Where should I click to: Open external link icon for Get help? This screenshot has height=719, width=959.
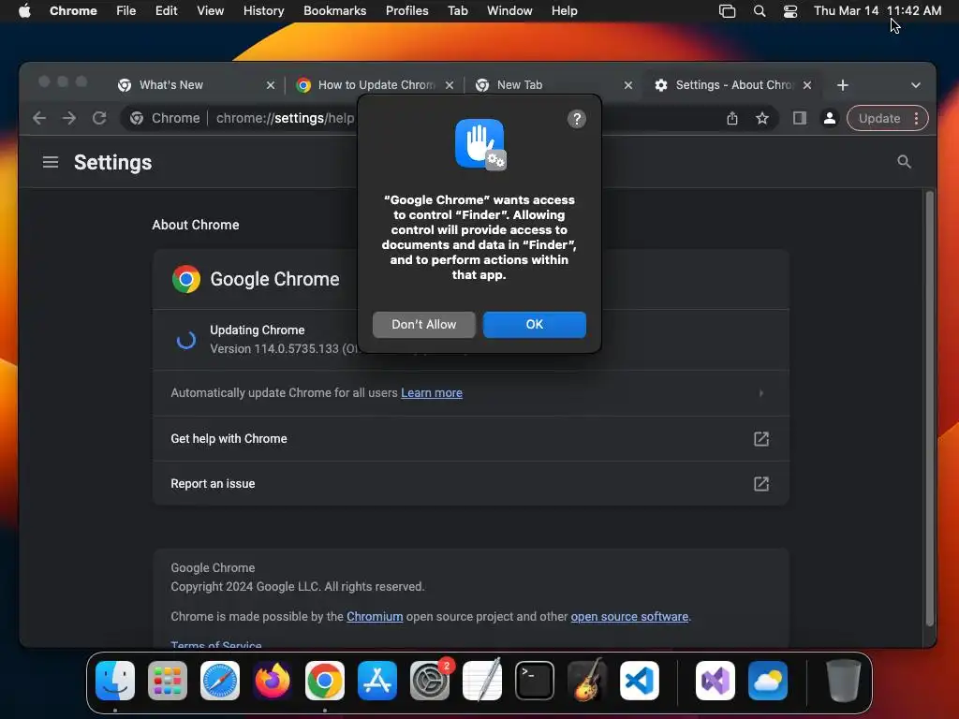click(x=760, y=439)
